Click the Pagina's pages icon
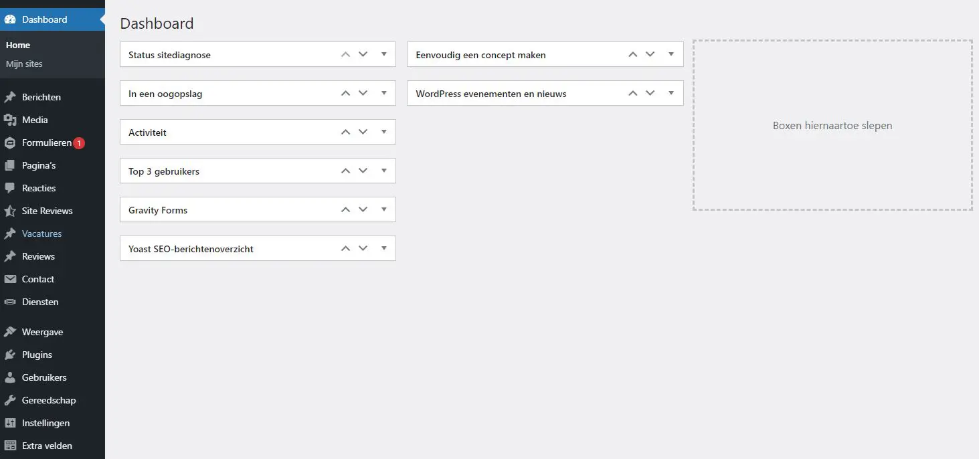 (10, 165)
